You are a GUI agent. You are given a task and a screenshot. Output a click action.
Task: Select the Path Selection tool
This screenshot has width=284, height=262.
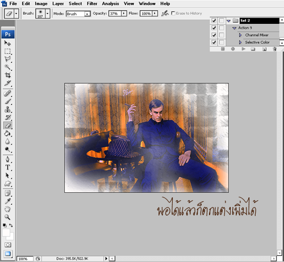pos(7,176)
